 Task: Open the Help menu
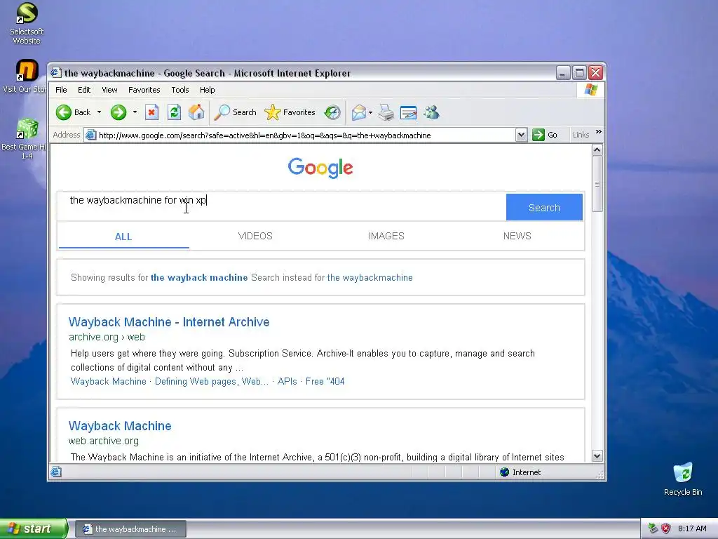point(207,90)
